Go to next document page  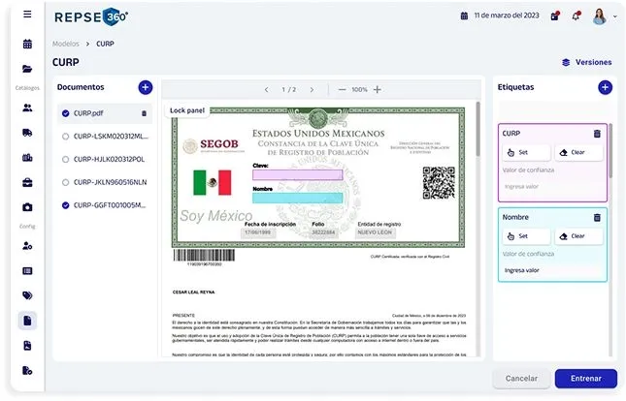click(x=312, y=90)
